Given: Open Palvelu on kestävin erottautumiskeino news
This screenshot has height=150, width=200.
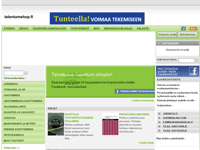Looking at the screenshot, I should click(x=168, y=87).
